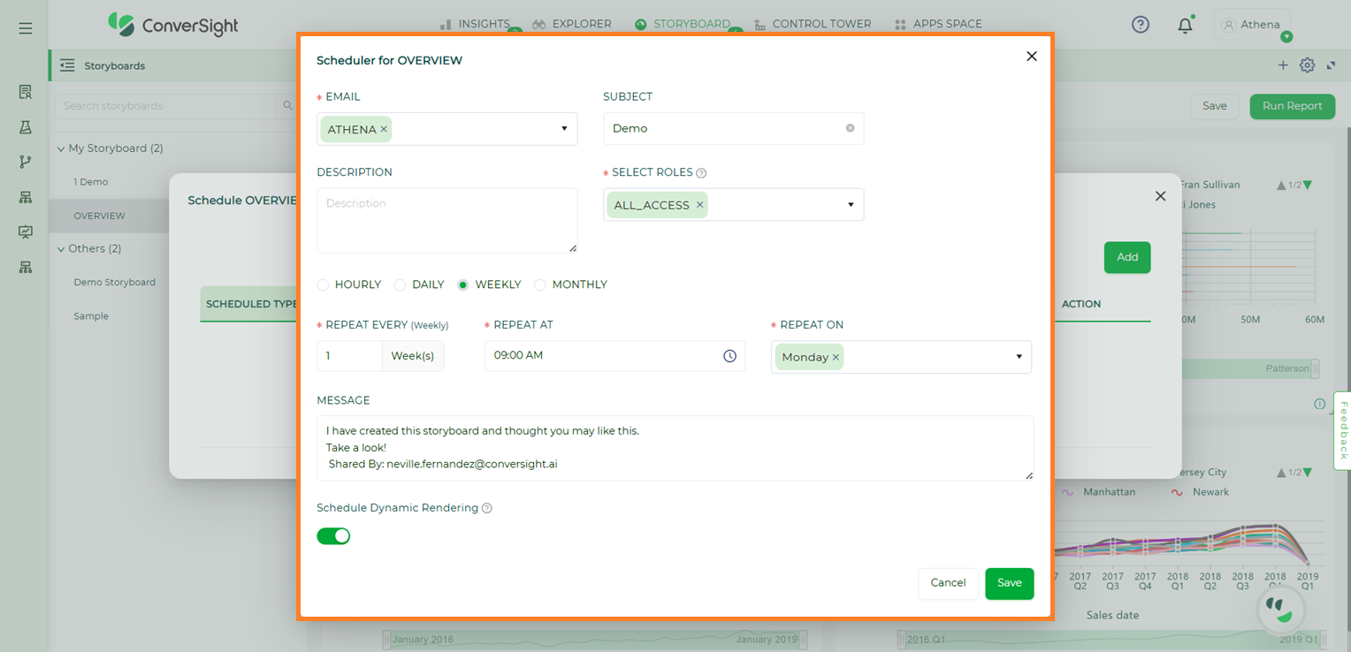Click the DESCRIPTION text area
This screenshot has height=652, width=1351.
(447, 221)
